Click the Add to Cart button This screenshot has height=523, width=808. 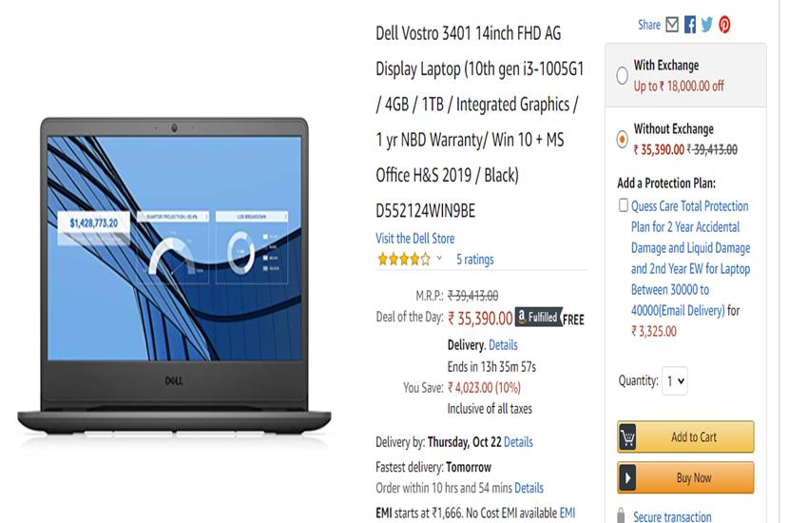(x=685, y=437)
